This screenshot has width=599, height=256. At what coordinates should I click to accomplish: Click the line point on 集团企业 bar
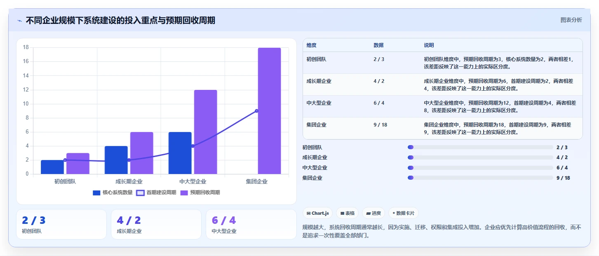click(x=256, y=111)
